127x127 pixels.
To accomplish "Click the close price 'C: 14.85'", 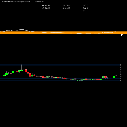I will (x=46, y=8).
